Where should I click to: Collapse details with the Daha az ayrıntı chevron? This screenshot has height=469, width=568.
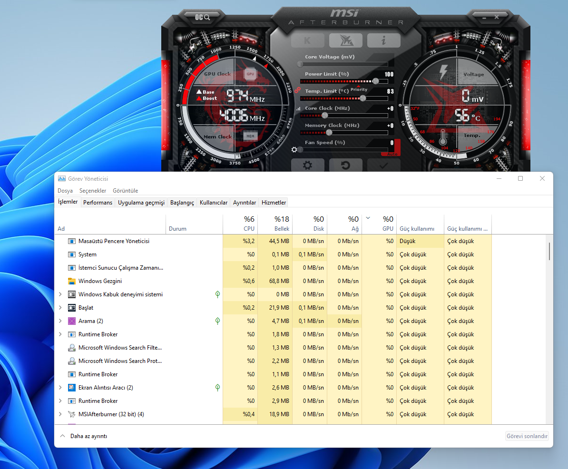(x=63, y=436)
